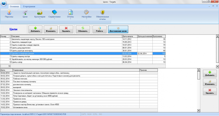Image resolution: width=219 pixels, height=116 pixels.
Task: Select work entry 'Привезли дверь.'
Action: [79, 102]
